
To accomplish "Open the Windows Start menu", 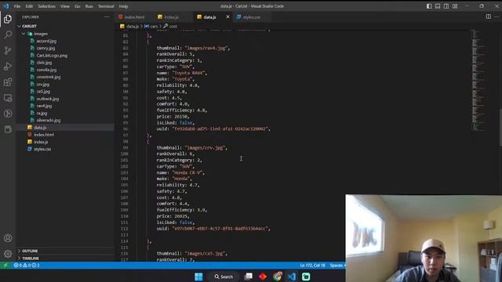I will tap(198, 277).
